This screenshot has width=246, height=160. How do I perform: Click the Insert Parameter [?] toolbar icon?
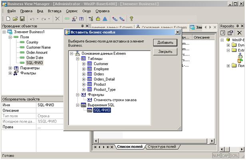(x=81, y=19)
